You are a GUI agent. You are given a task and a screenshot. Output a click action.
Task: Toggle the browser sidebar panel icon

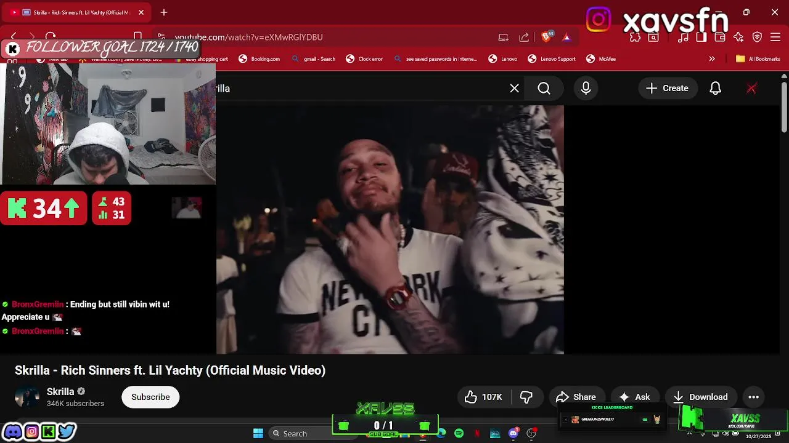click(x=701, y=37)
